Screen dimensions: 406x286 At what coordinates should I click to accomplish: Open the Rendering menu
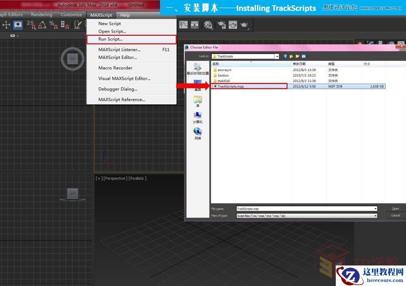pos(42,15)
